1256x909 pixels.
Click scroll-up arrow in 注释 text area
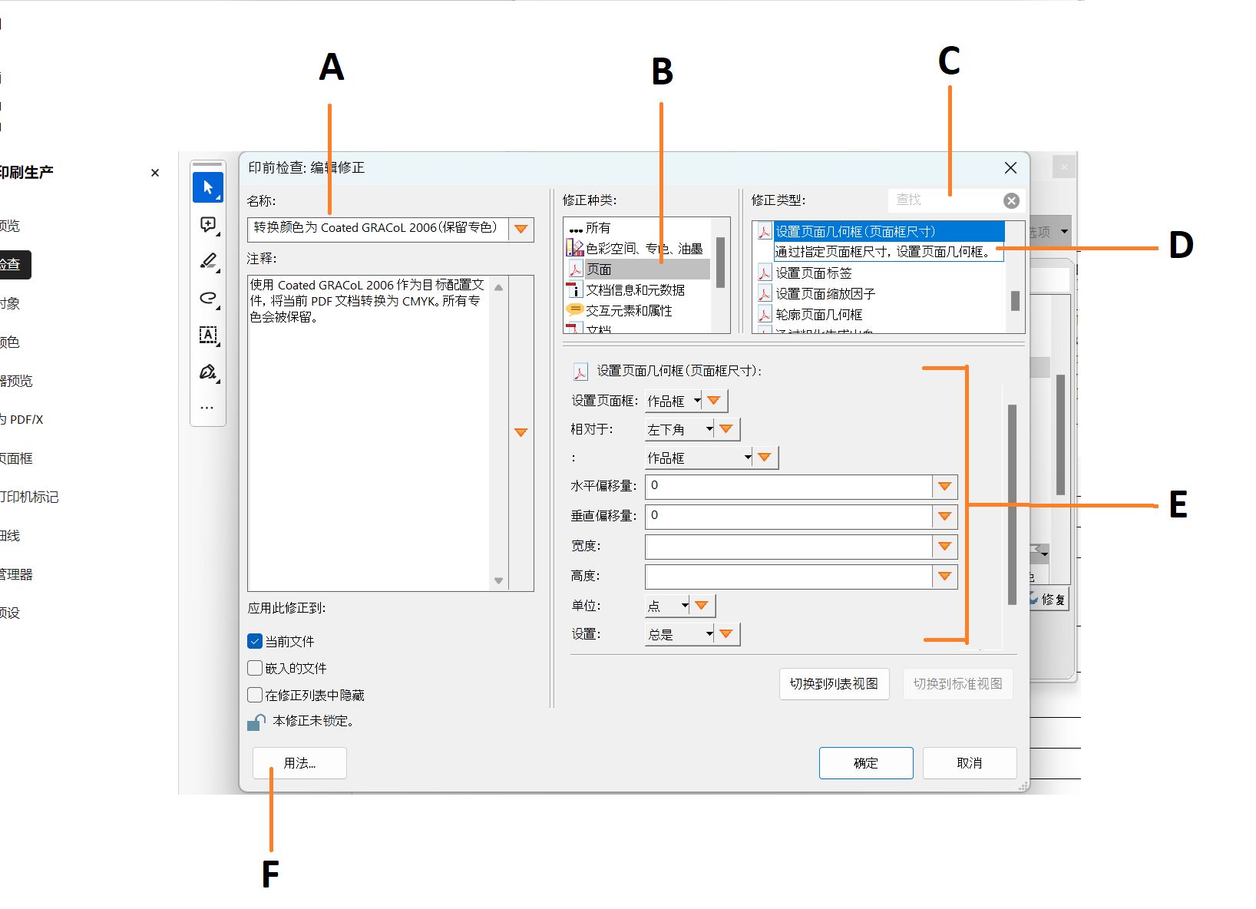click(x=498, y=287)
